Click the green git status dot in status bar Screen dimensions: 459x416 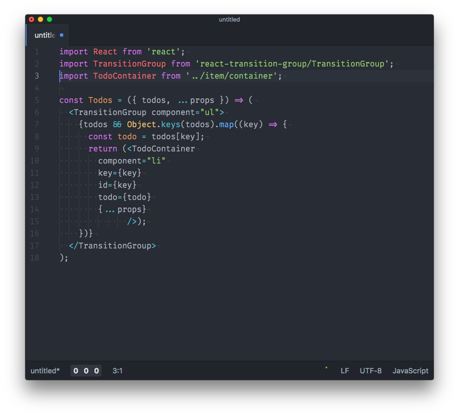click(x=325, y=367)
